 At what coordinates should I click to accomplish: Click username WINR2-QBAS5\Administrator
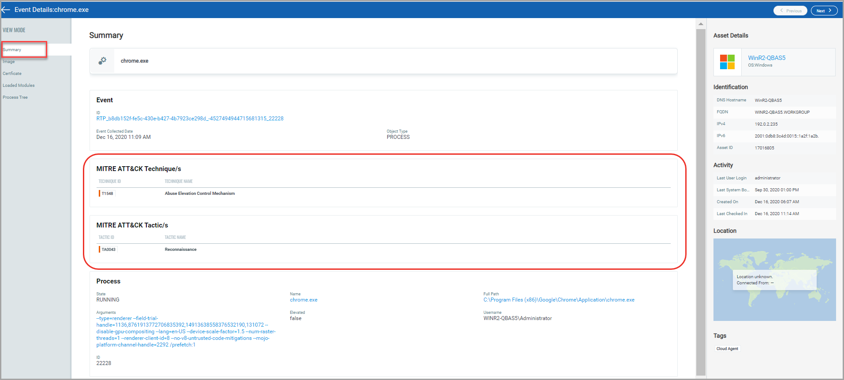[517, 318]
